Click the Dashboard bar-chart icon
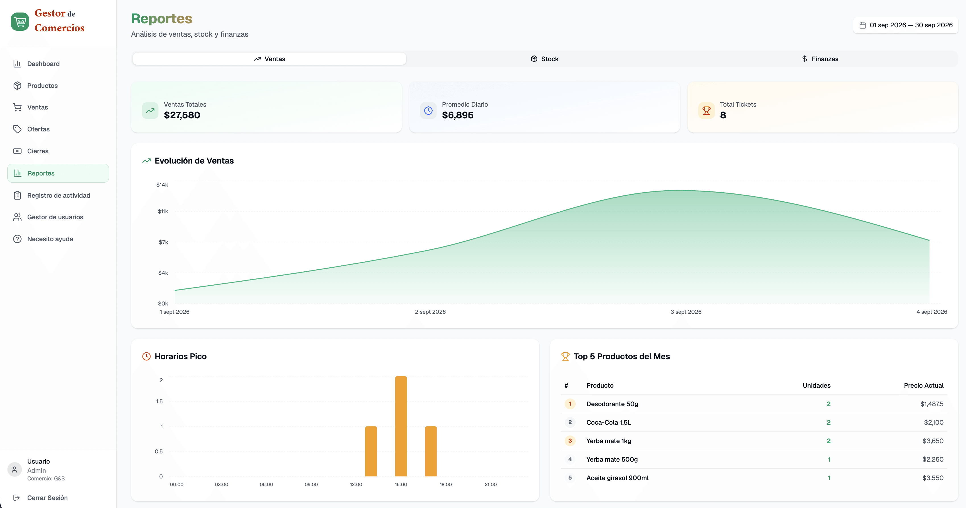 [x=17, y=64]
